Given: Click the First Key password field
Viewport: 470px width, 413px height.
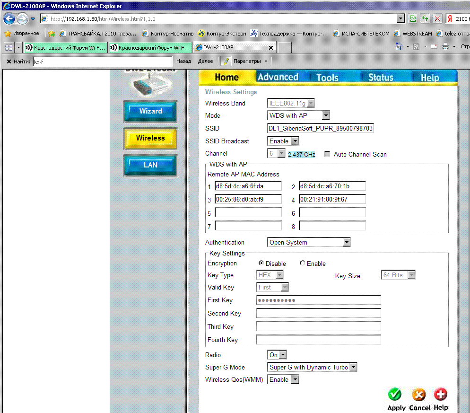Looking at the screenshot, I should (x=319, y=300).
